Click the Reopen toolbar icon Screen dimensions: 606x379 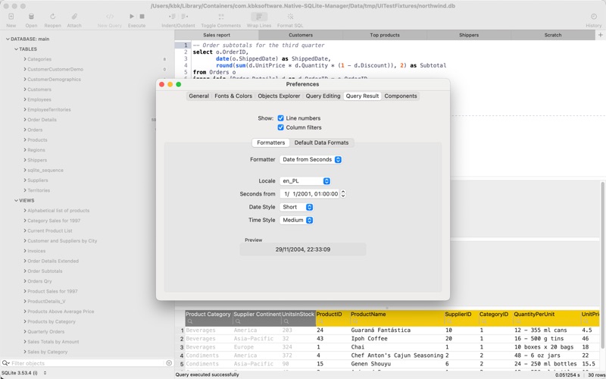52,17
